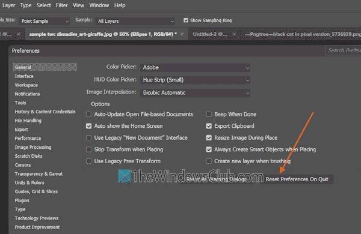This screenshot has height=234, width=361.
Task: Switch to the Pngtree black cat tab
Action: point(303,34)
